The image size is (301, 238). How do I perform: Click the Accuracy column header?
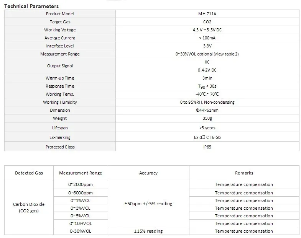coord(148,173)
